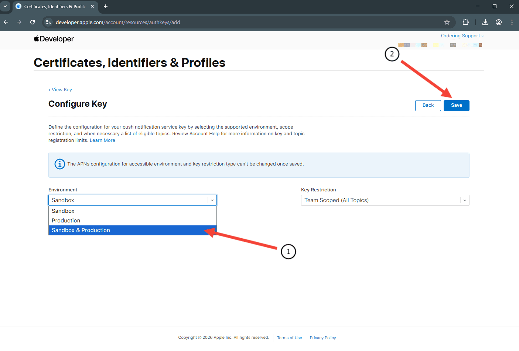
Task: Open the Terms of Use link
Action: [x=290, y=338]
